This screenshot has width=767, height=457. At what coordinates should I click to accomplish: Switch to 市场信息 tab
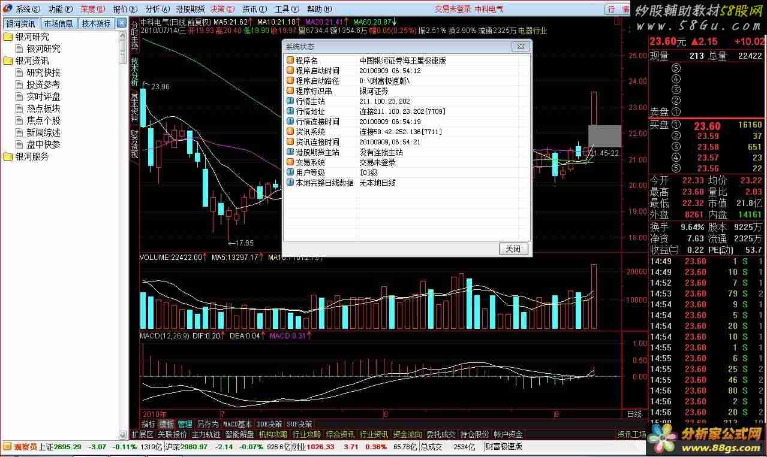[x=59, y=23]
